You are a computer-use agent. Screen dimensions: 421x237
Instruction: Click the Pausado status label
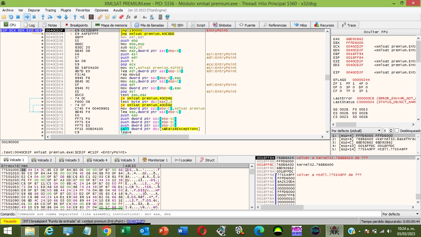10,221
